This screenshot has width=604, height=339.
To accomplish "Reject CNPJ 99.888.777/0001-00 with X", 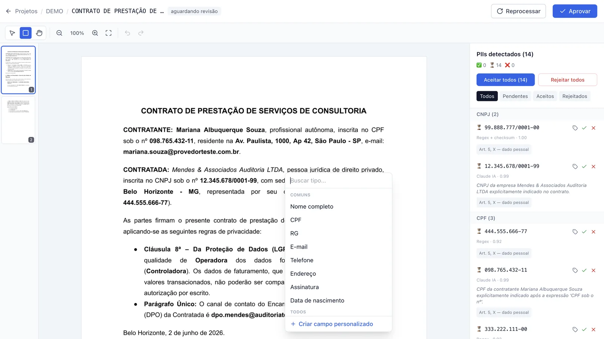I will (593, 128).
